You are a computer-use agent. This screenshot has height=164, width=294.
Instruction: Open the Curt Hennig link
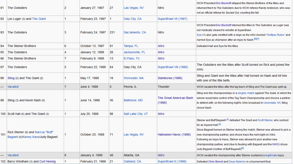tap(47, 161)
